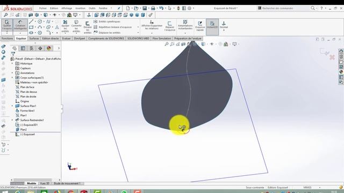344x193 pixels.
Task: Expand the Surface-Plan1 tree node
Action: (12, 106)
